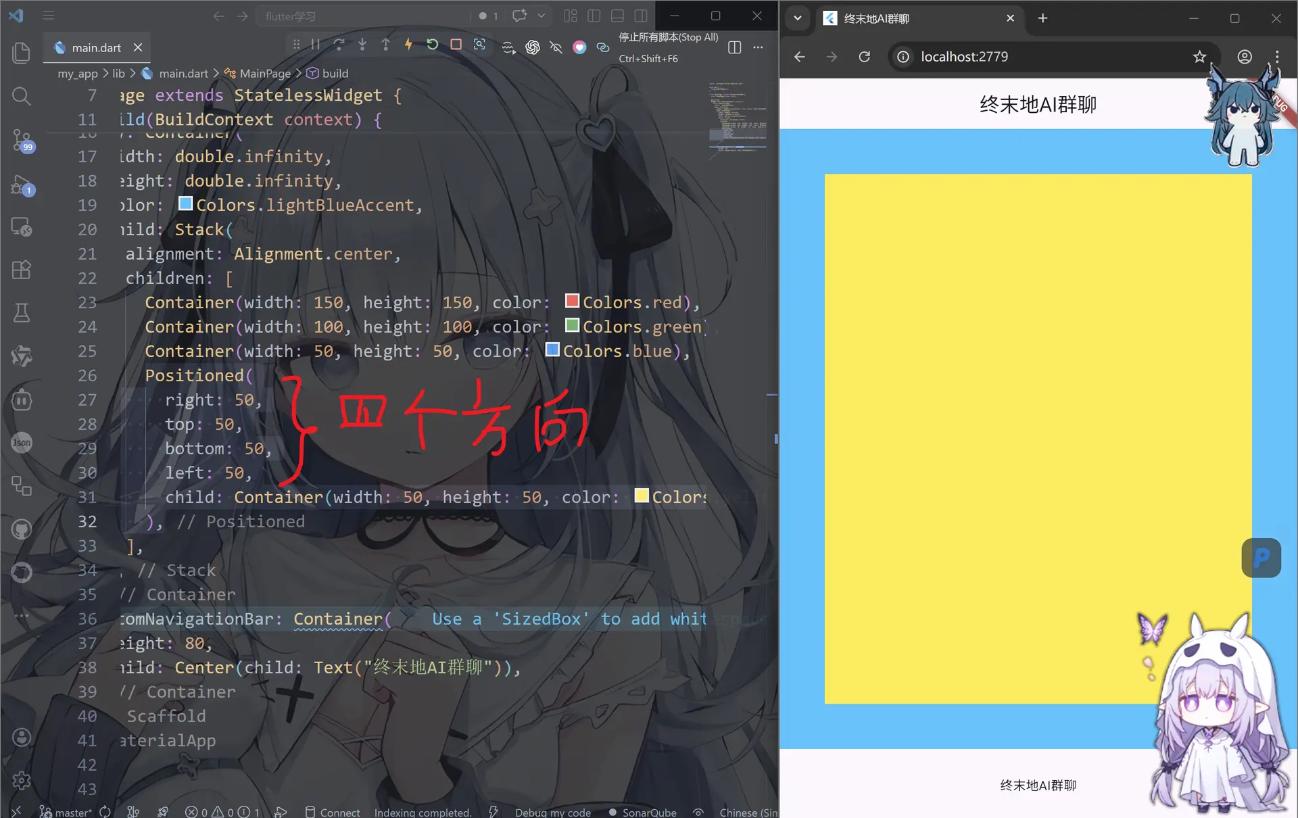This screenshot has height=818, width=1298.
Task: Split the editor to the right
Action: tap(735, 47)
